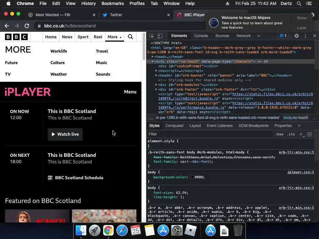Switch to the Most Wanted — FBI tab

click(x=53, y=15)
